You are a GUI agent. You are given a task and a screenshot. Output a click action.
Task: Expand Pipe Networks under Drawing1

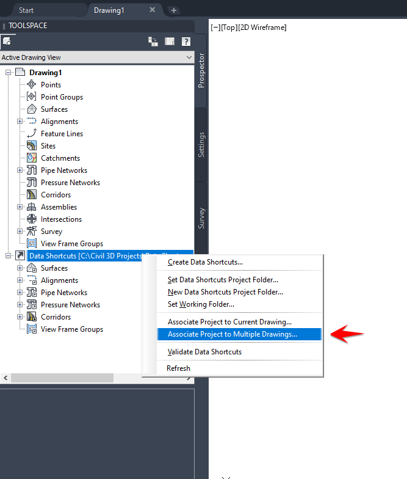(x=20, y=170)
